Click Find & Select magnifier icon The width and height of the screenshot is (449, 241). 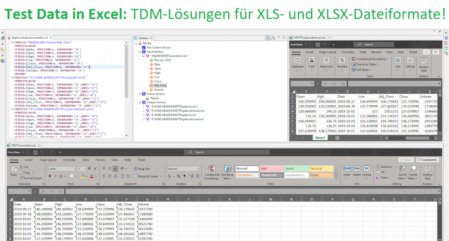click(x=413, y=168)
